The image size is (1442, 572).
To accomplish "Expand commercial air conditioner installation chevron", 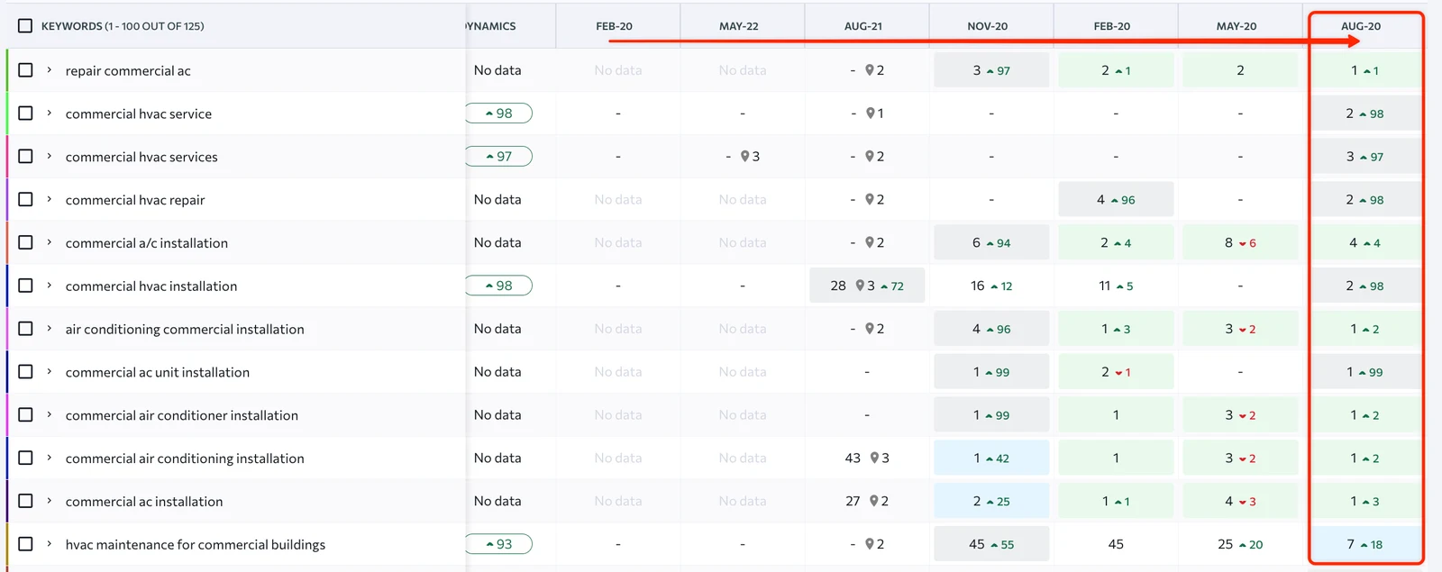I will pyautogui.click(x=50, y=414).
